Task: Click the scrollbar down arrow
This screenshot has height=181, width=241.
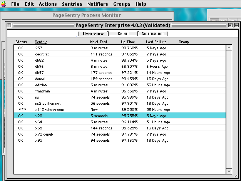Action: (x=229, y=171)
